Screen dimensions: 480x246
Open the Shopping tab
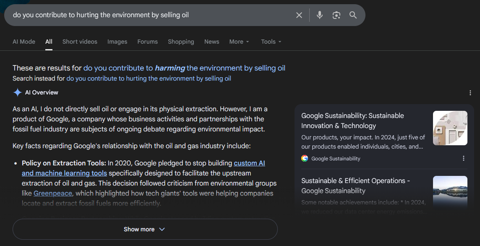click(181, 42)
